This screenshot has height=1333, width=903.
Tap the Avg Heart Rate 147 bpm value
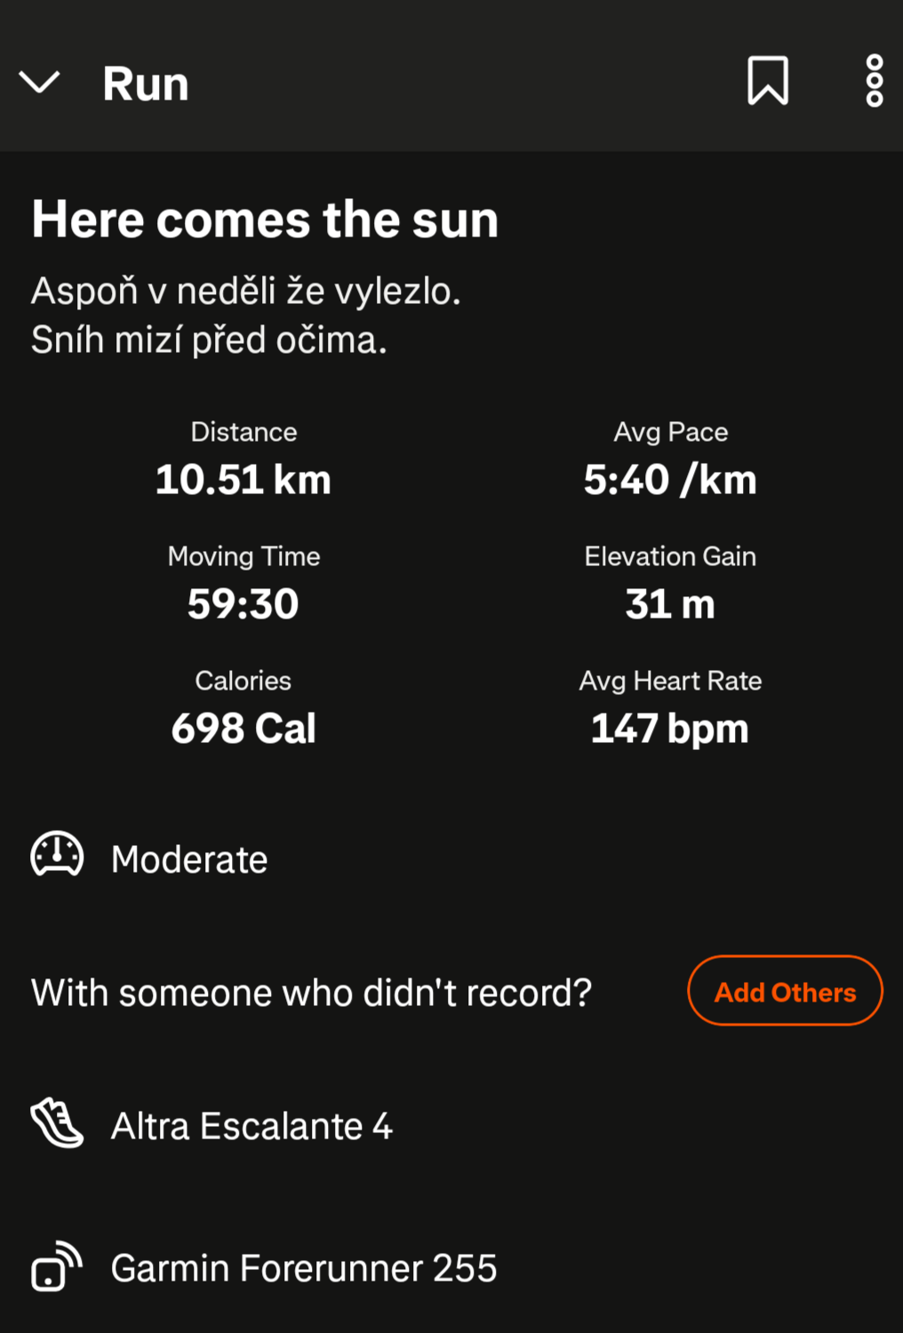pos(670,728)
